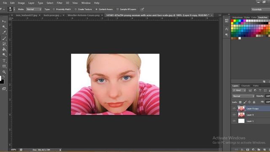Switch to the Channels tab
The image size is (270, 152).
[x=246, y=86]
